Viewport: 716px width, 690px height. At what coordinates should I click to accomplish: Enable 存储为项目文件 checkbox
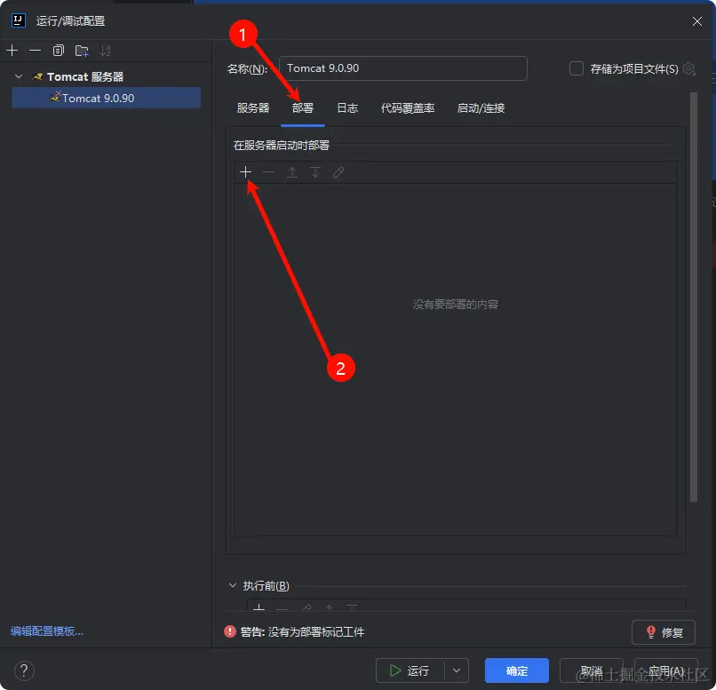[x=577, y=68]
